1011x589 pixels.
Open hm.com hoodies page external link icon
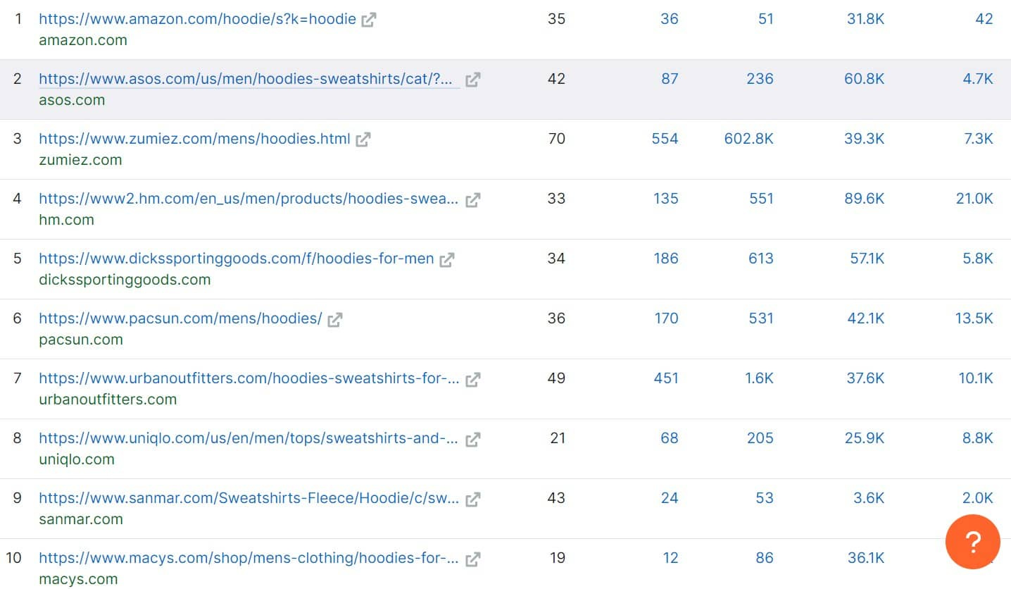pos(472,199)
